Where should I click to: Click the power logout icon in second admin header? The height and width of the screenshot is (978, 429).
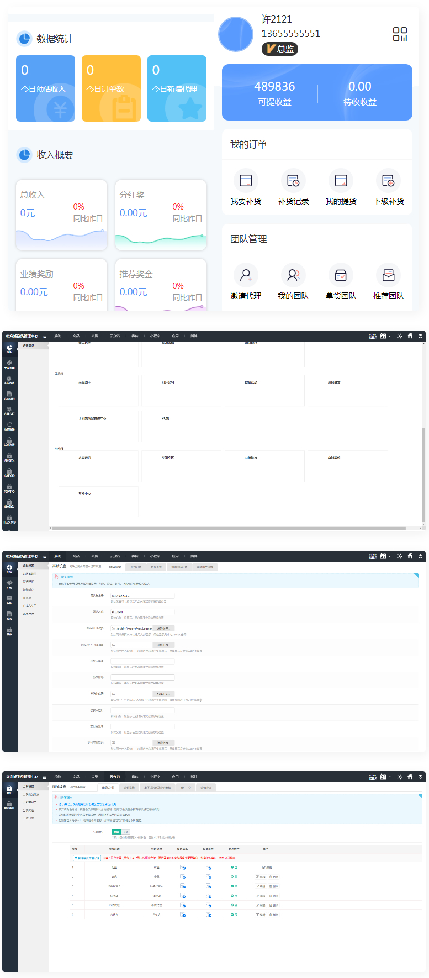point(421,556)
